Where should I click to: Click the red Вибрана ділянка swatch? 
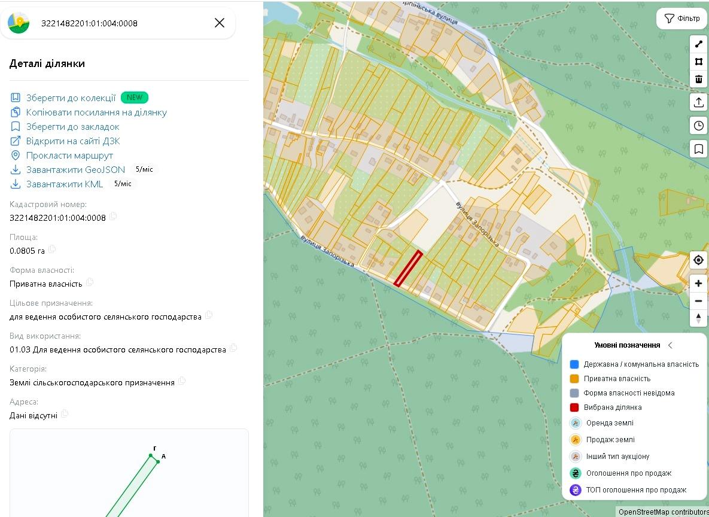pyautogui.click(x=574, y=407)
